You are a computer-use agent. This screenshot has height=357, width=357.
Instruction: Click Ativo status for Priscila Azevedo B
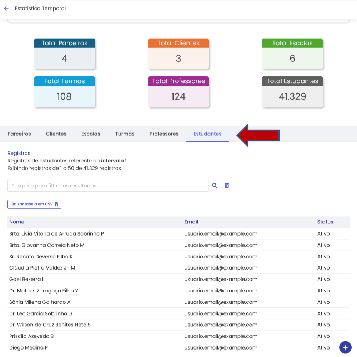(323, 336)
